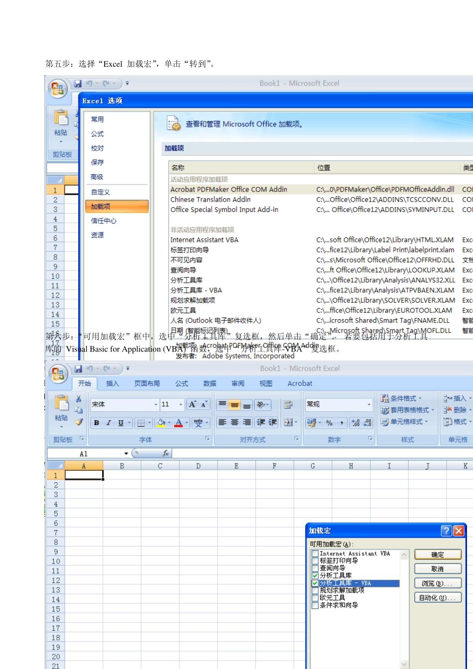The width and height of the screenshot is (473, 669).
Task: Click the Decrease Font Size icon
Action: pyautogui.click(x=204, y=404)
